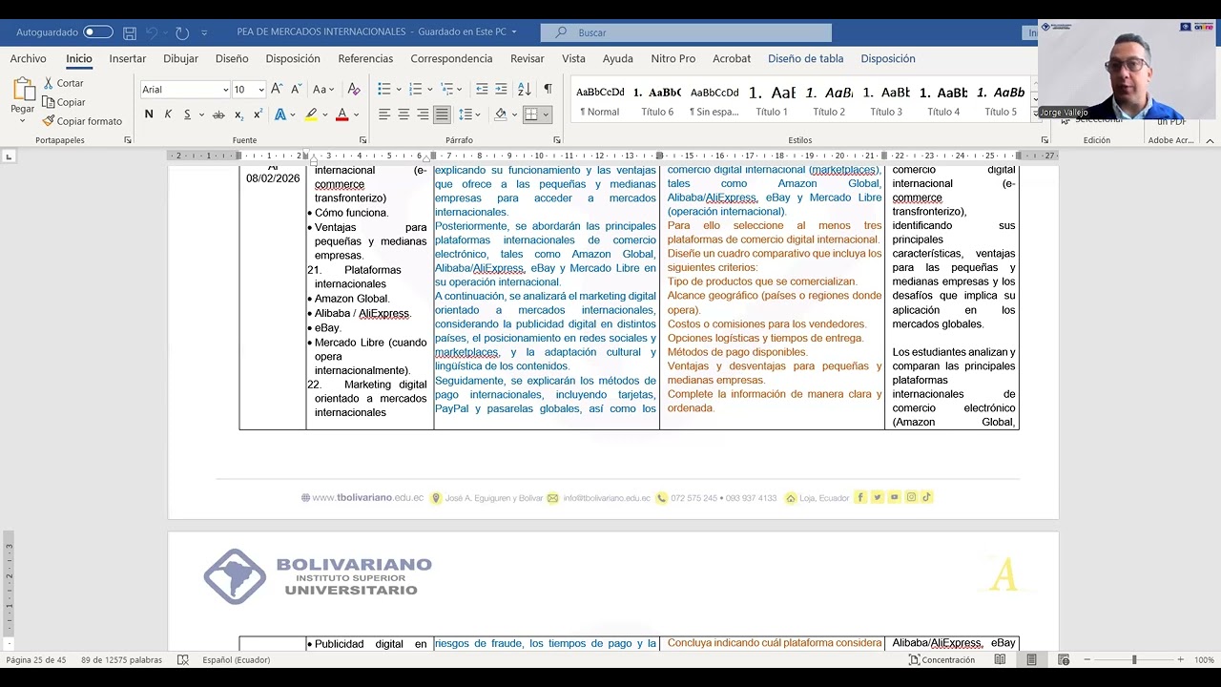The image size is (1221, 687).
Task: Toggle Concentración focus mode
Action: point(942,660)
